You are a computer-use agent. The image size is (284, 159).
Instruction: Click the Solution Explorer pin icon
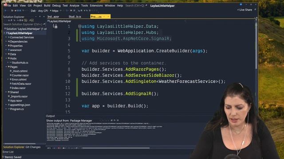(x=40, y=17)
